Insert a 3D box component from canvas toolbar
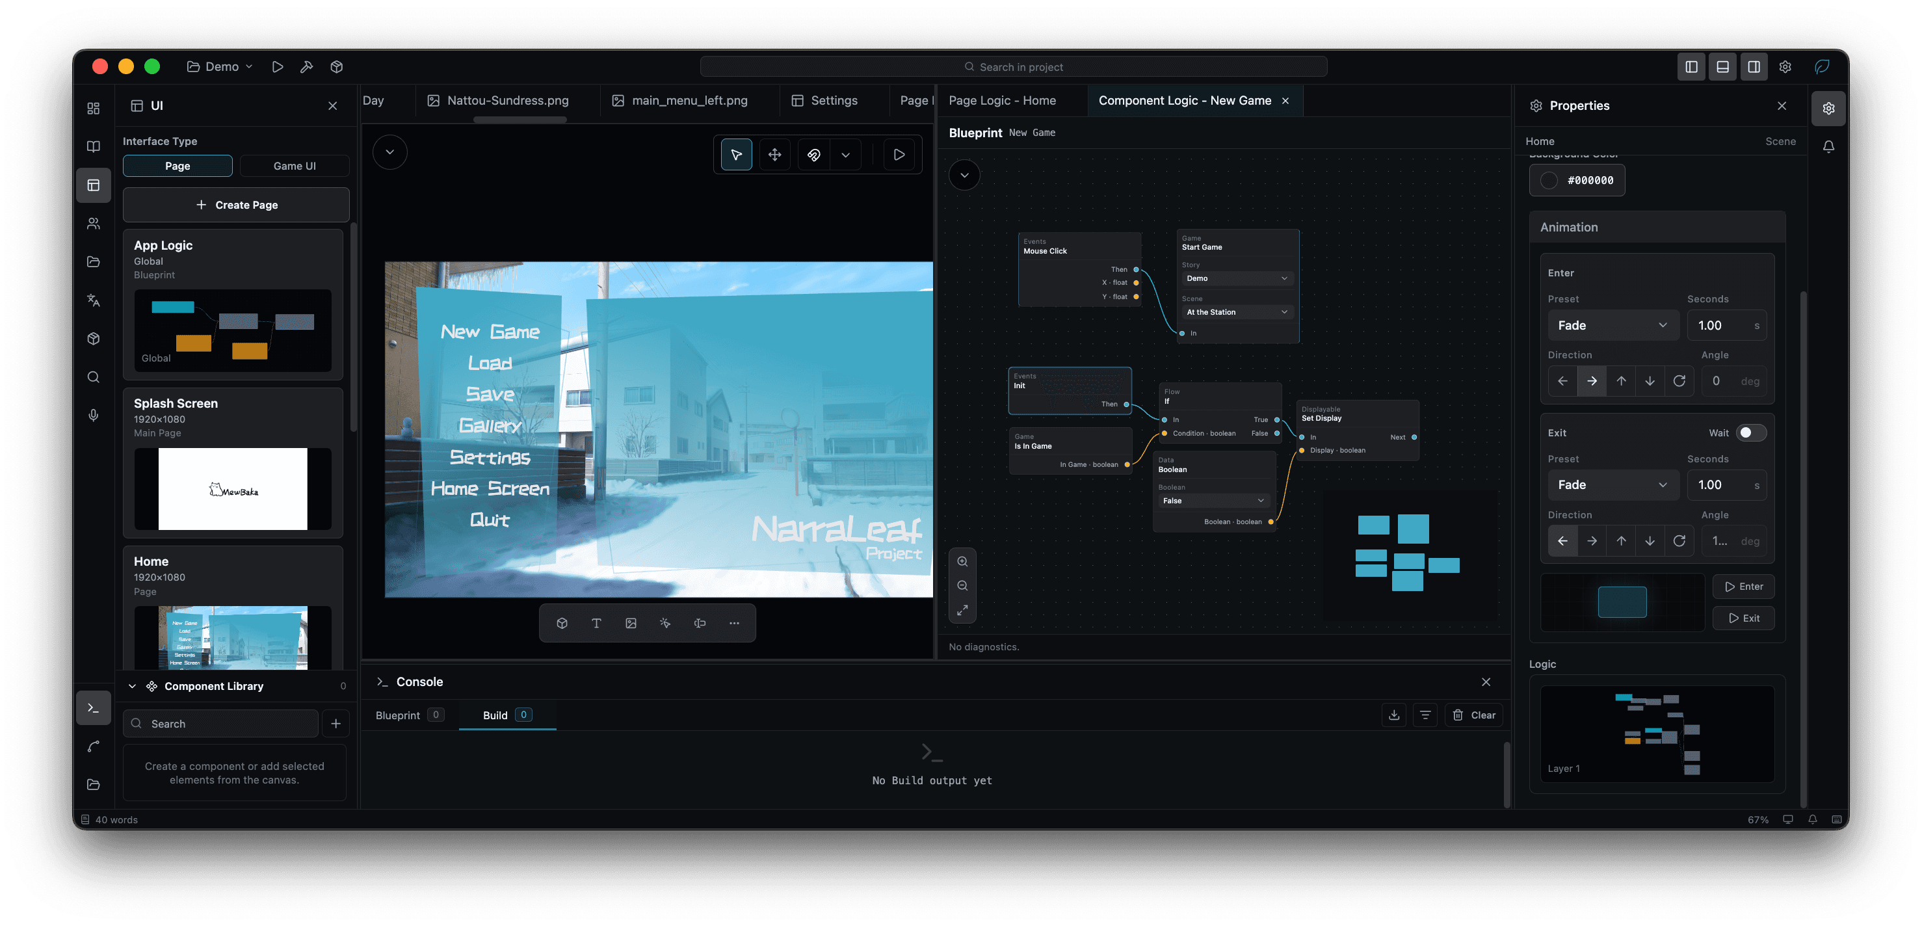The image size is (1922, 926). pos(562,623)
